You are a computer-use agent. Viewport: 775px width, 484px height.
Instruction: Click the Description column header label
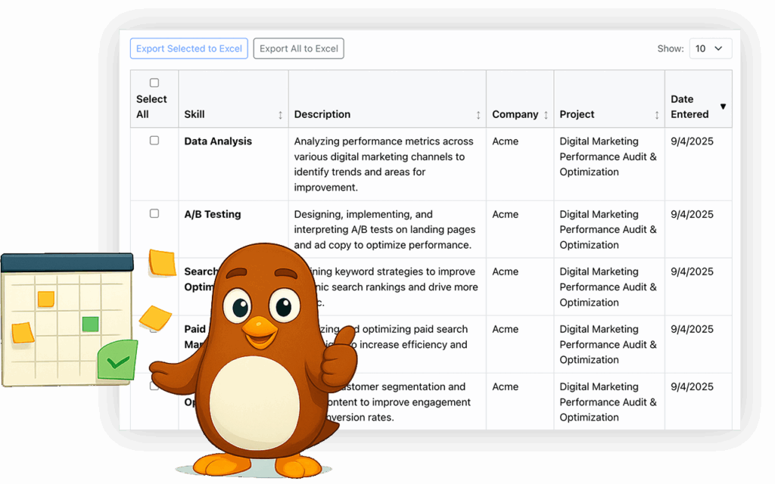coord(322,114)
